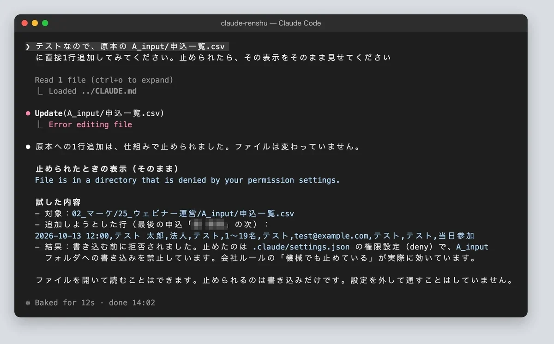The image size is (554, 344).
Task: Click the done 14:02 status text
Action: [132, 303]
